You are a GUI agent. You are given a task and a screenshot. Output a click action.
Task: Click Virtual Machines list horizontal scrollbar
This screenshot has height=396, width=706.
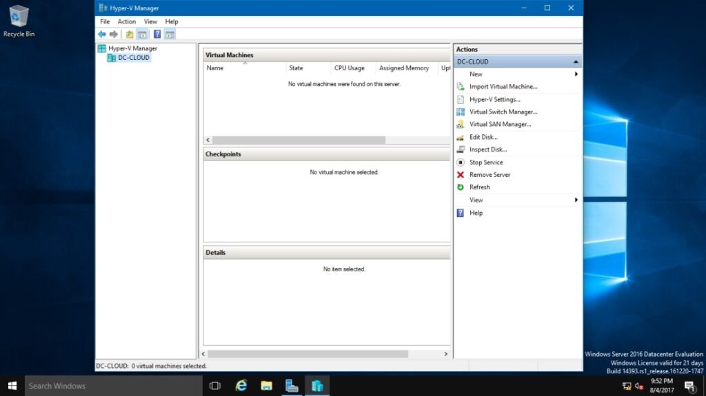299,140
